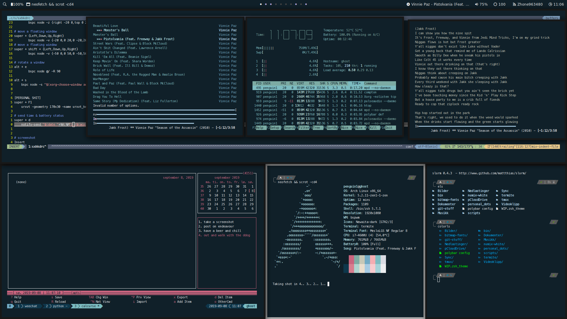Click the Sync folder icon in els listing

497,191
